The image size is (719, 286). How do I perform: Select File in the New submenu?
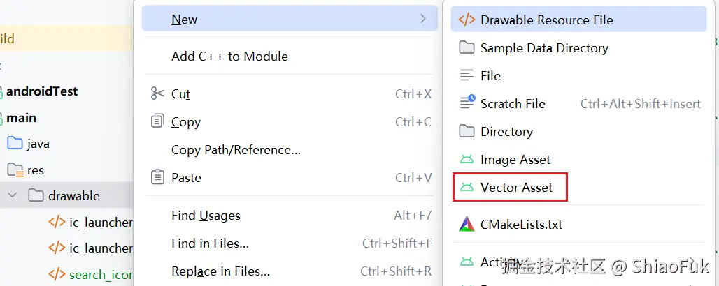(x=490, y=75)
